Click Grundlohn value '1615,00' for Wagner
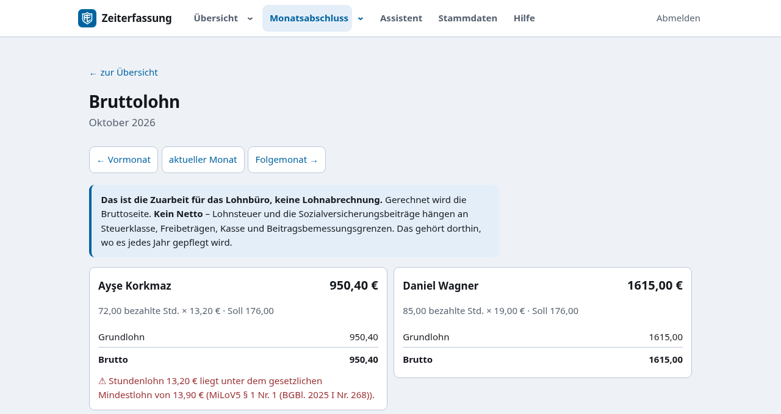 (666, 337)
